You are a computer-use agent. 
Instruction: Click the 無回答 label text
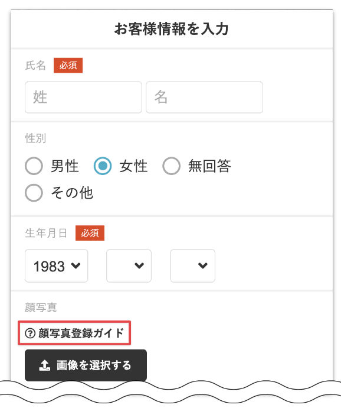click(x=209, y=166)
